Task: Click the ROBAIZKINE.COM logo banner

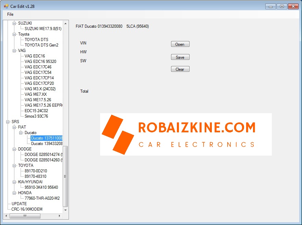Action: click(x=185, y=134)
